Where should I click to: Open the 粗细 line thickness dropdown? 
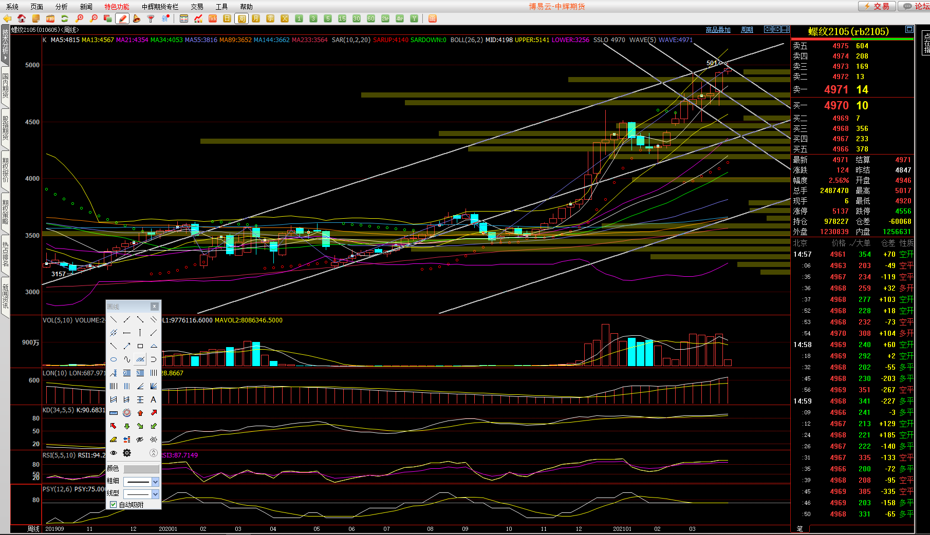click(x=155, y=482)
